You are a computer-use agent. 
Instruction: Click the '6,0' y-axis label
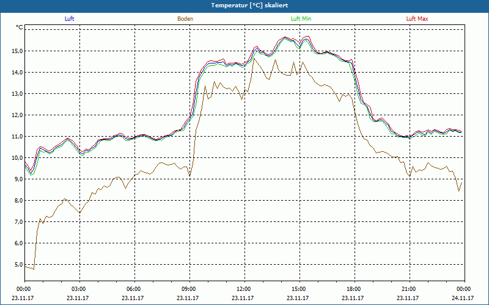pyautogui.click(x=19, y=243)
